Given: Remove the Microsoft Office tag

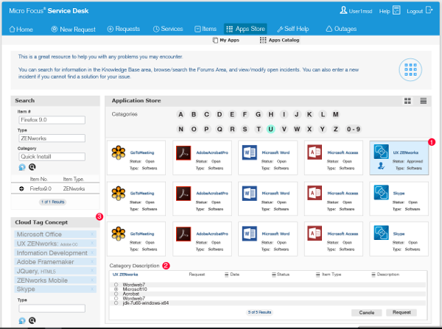Looking at the screenshot, I should (x=92, y=234).
